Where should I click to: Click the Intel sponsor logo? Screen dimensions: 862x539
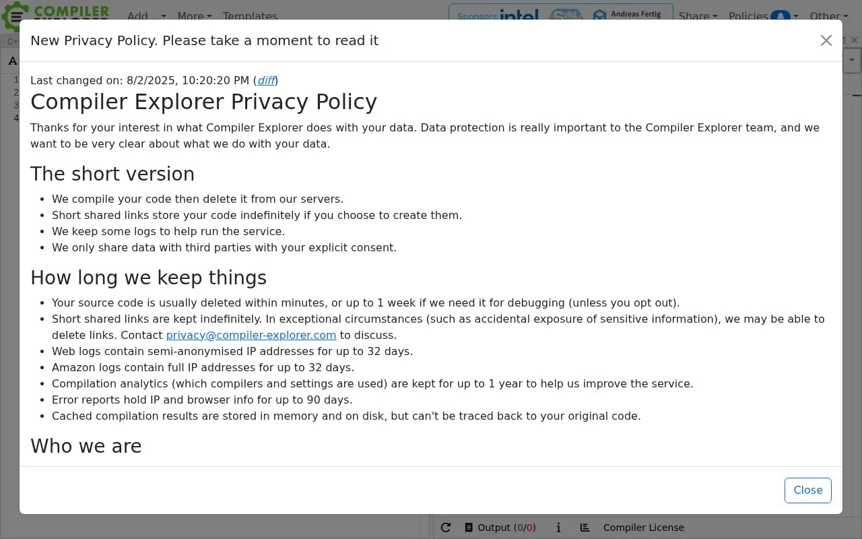tap(519, 15)
